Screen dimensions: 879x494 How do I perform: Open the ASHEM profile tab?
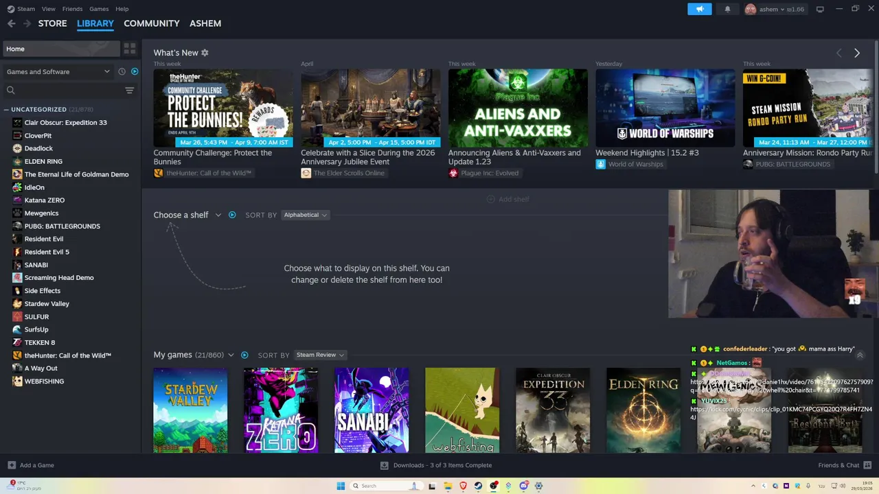[x=205, y=23]
